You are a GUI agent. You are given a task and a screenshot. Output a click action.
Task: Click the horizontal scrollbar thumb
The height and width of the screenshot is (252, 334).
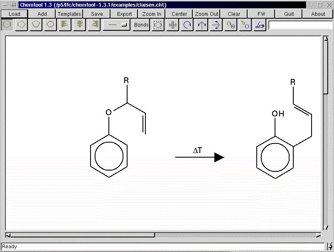click(82, 235)
